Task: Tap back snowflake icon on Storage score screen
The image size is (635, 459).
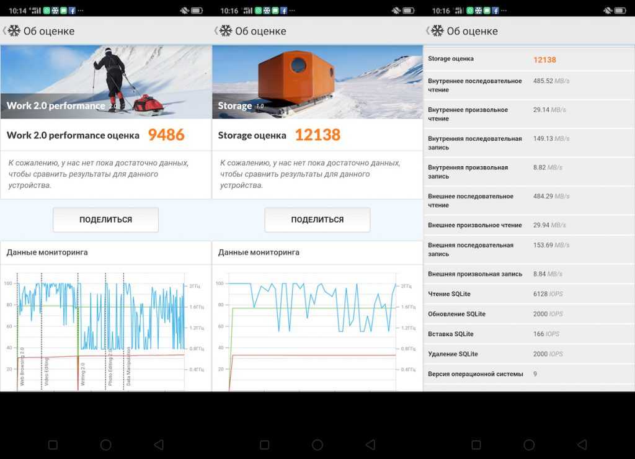Action: click(225, 31)
